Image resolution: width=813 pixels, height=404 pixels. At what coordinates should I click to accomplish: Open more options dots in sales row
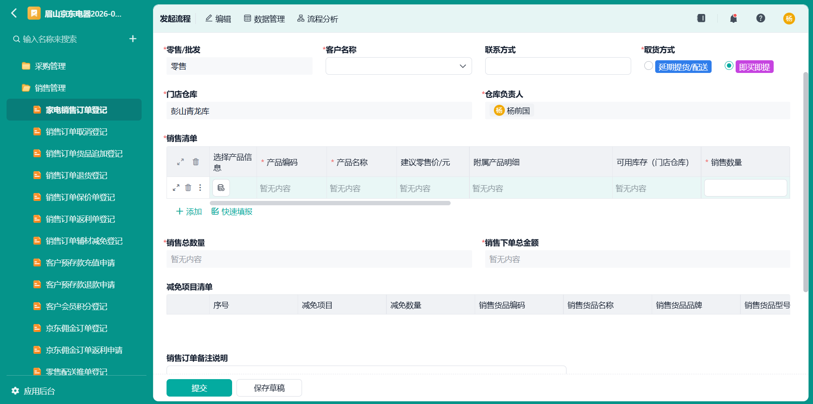pyautogui.click(x=200, y=188)
